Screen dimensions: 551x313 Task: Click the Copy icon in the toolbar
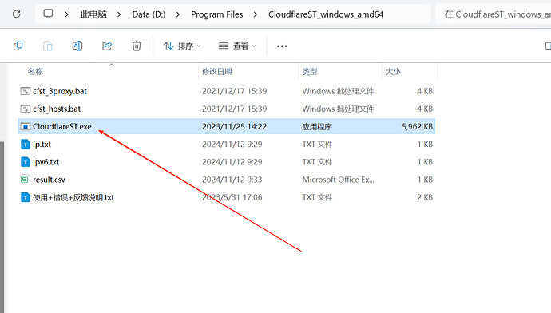pyautogui.click(x=18, y=46)
